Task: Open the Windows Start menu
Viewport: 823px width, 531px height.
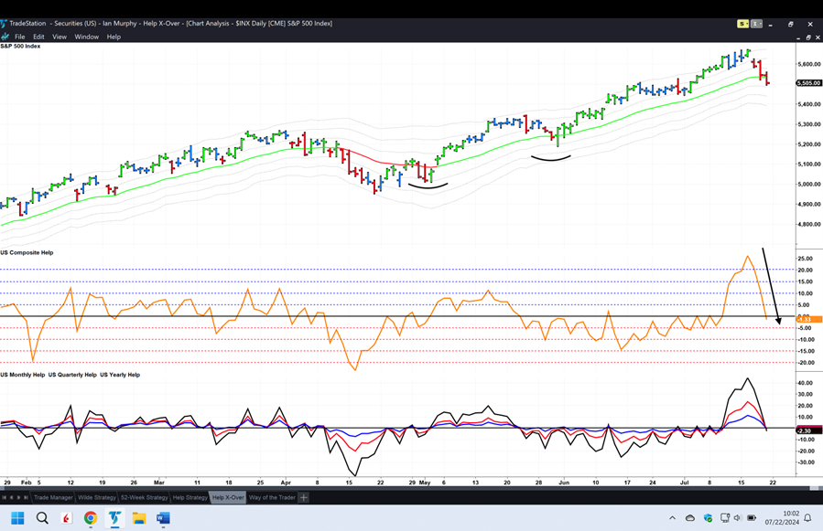Action: [17, 518]
